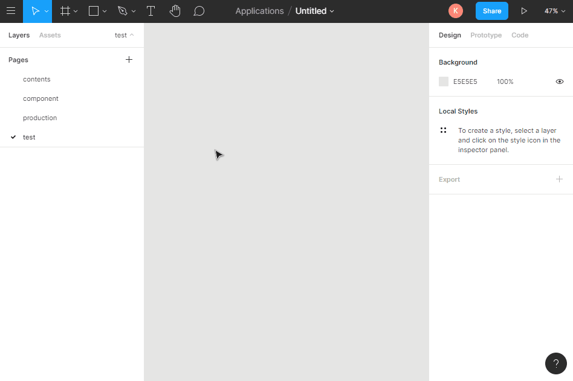Switch to the Code tab
Viewport: 573px width, 381px height.
(520, 35)
